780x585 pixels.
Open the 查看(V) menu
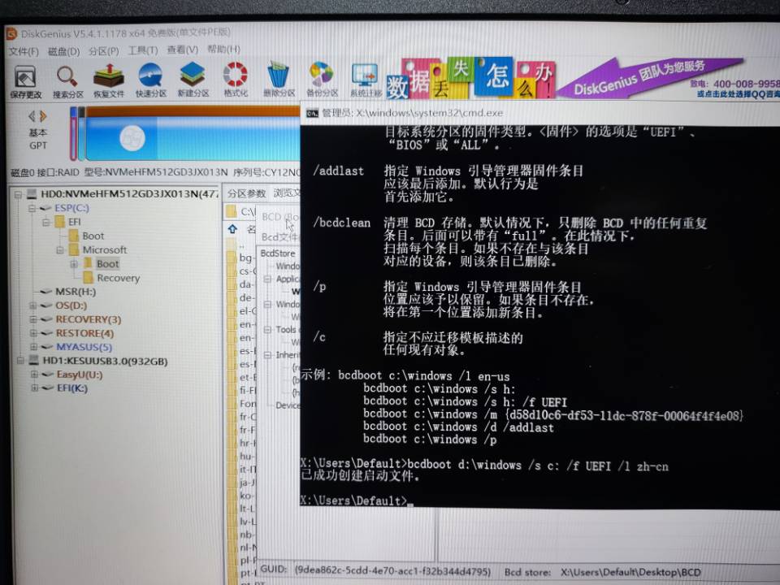click(182, 50)
